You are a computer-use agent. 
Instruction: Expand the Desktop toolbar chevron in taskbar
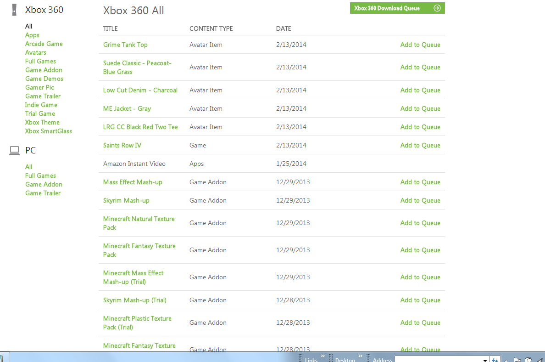tap(361, 356)
